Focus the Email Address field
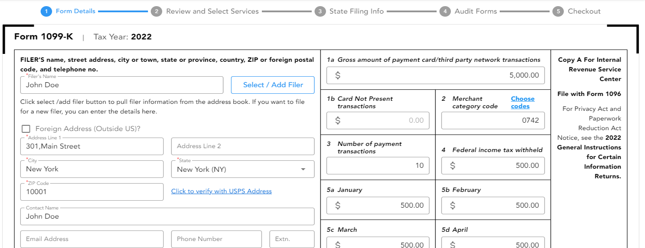The width and height of the screenshot is (645, 248). coord(92,239)
